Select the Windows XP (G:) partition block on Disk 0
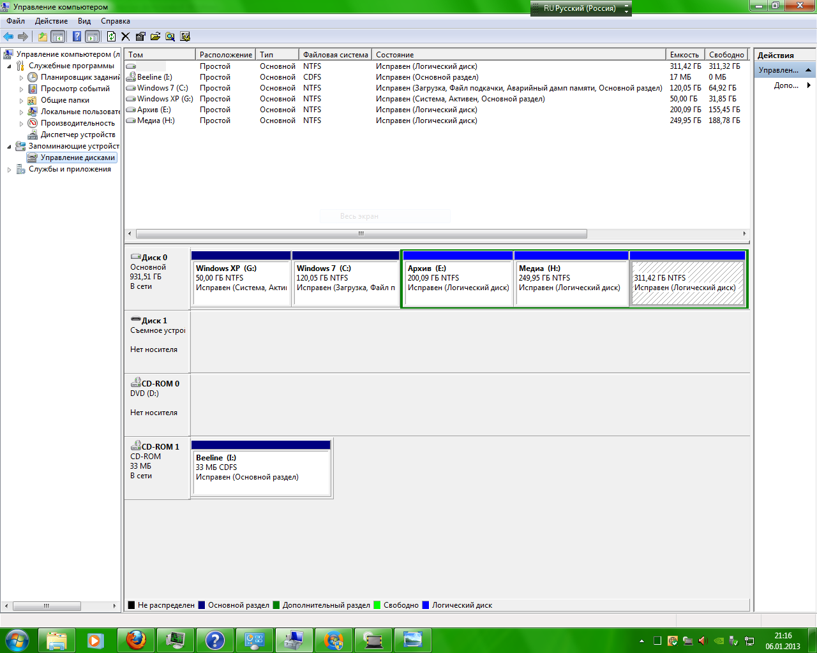The height and width of the screenshot is (653, 817). coord(241,279)
